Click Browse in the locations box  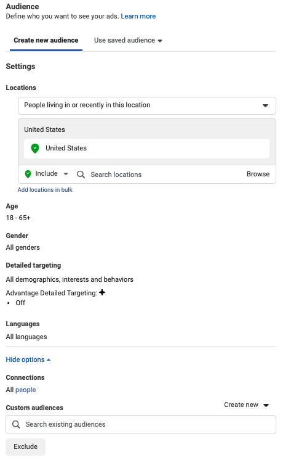pyautogui.click(x=258, y=175)
